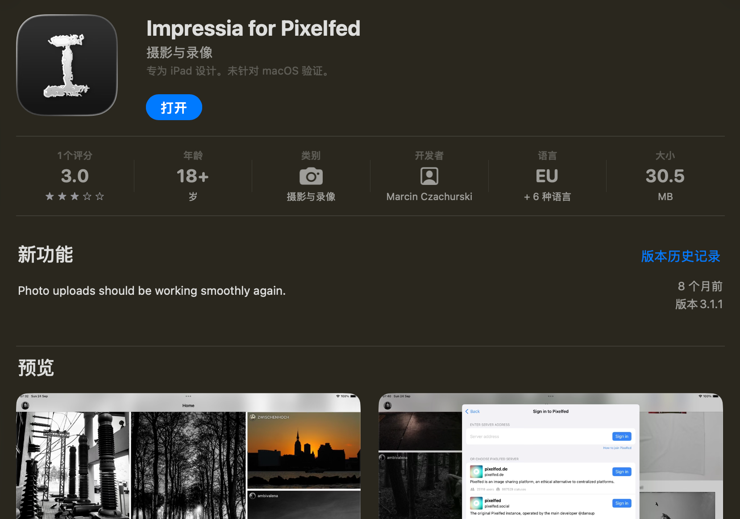Click the EU language badge
Viewport: 740px width, 519px height.
[x=547, y=176]
